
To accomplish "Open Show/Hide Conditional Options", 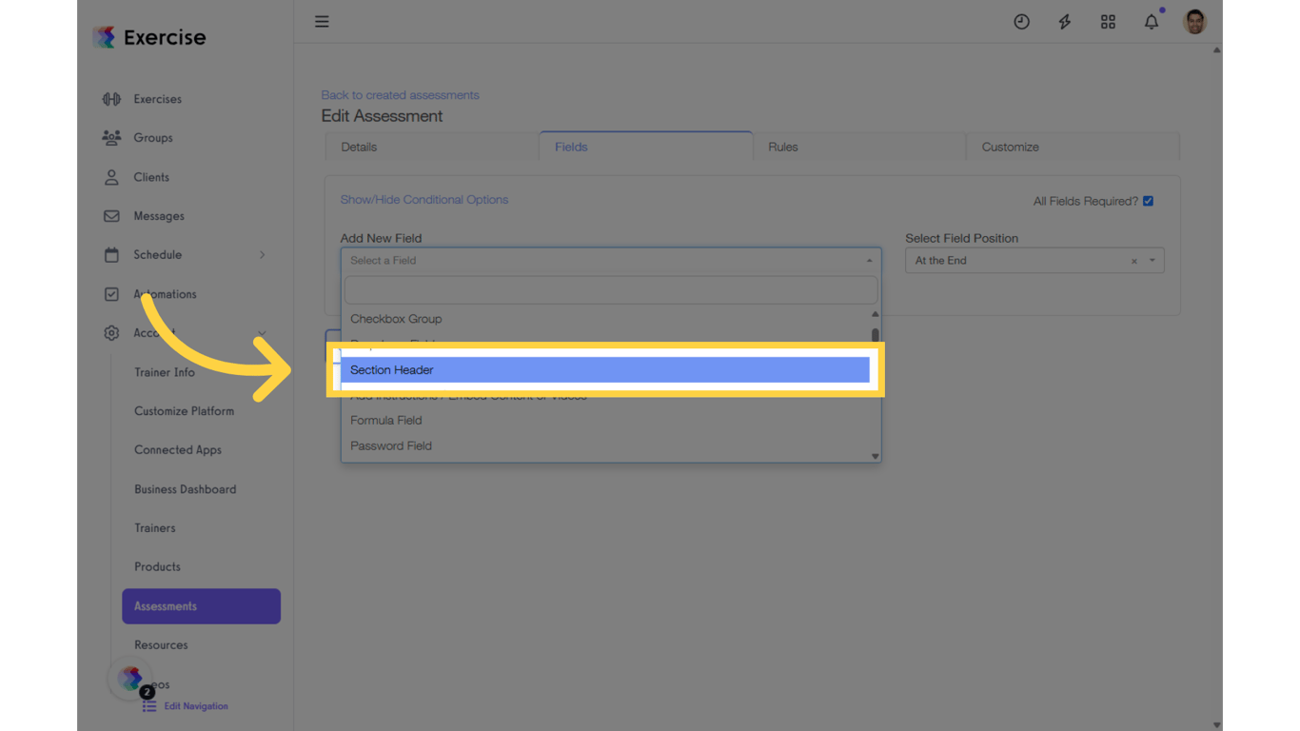I will point(424,199).
